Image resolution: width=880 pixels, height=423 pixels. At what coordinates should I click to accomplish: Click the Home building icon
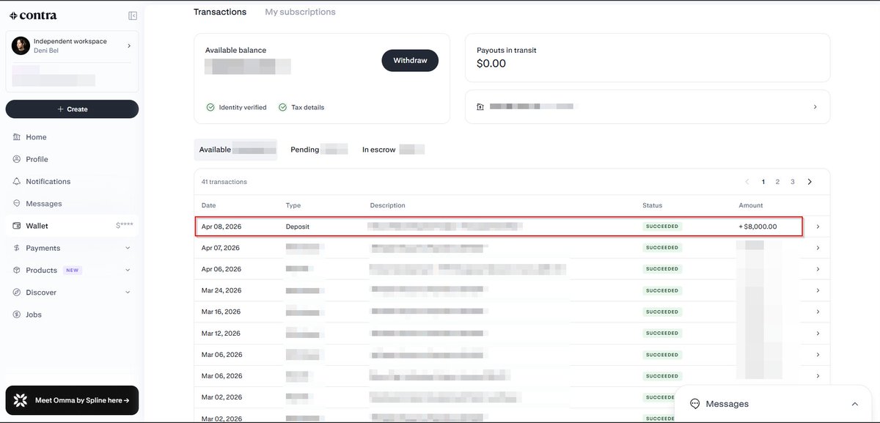coord(17,137)
